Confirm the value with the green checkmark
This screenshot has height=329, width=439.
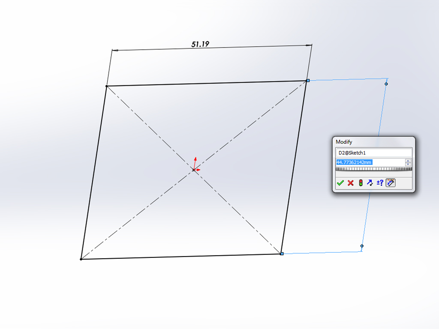point(340,183)
